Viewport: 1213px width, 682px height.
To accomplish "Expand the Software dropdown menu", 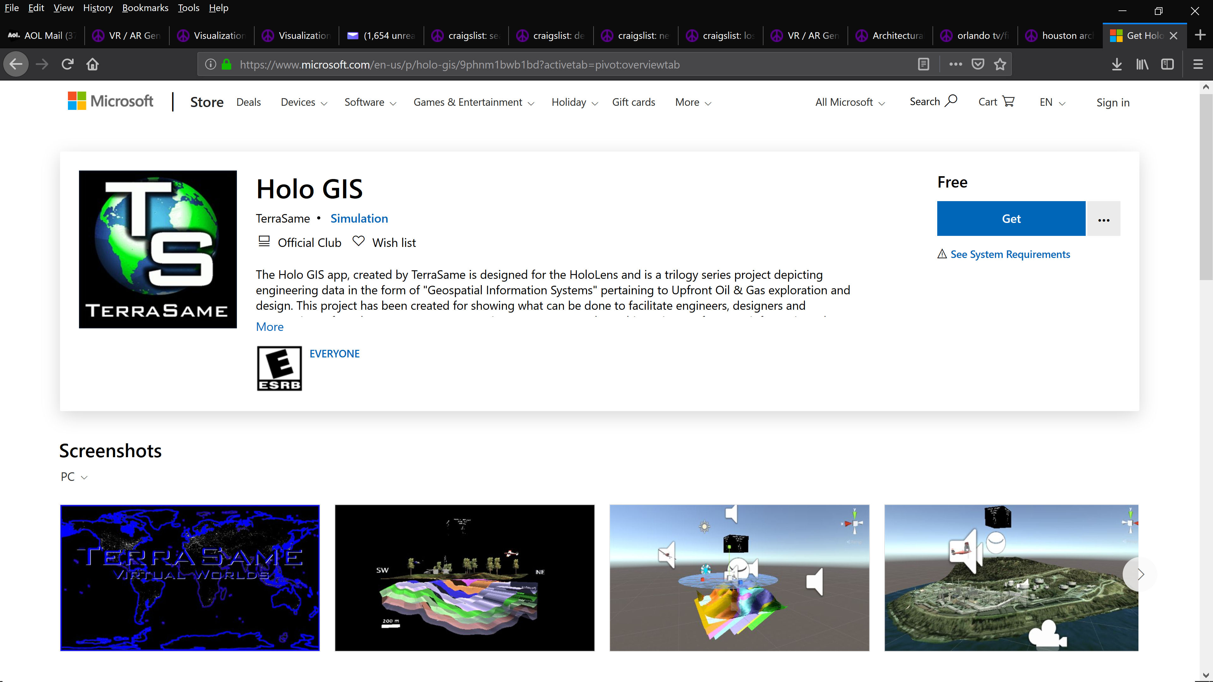I will pos(370,103).
